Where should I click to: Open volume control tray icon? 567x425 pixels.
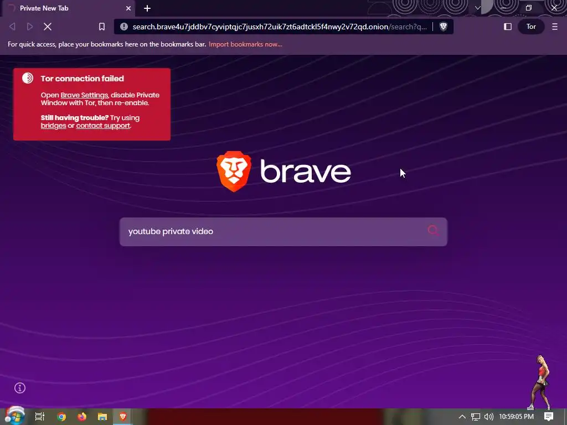coord(488,417)
